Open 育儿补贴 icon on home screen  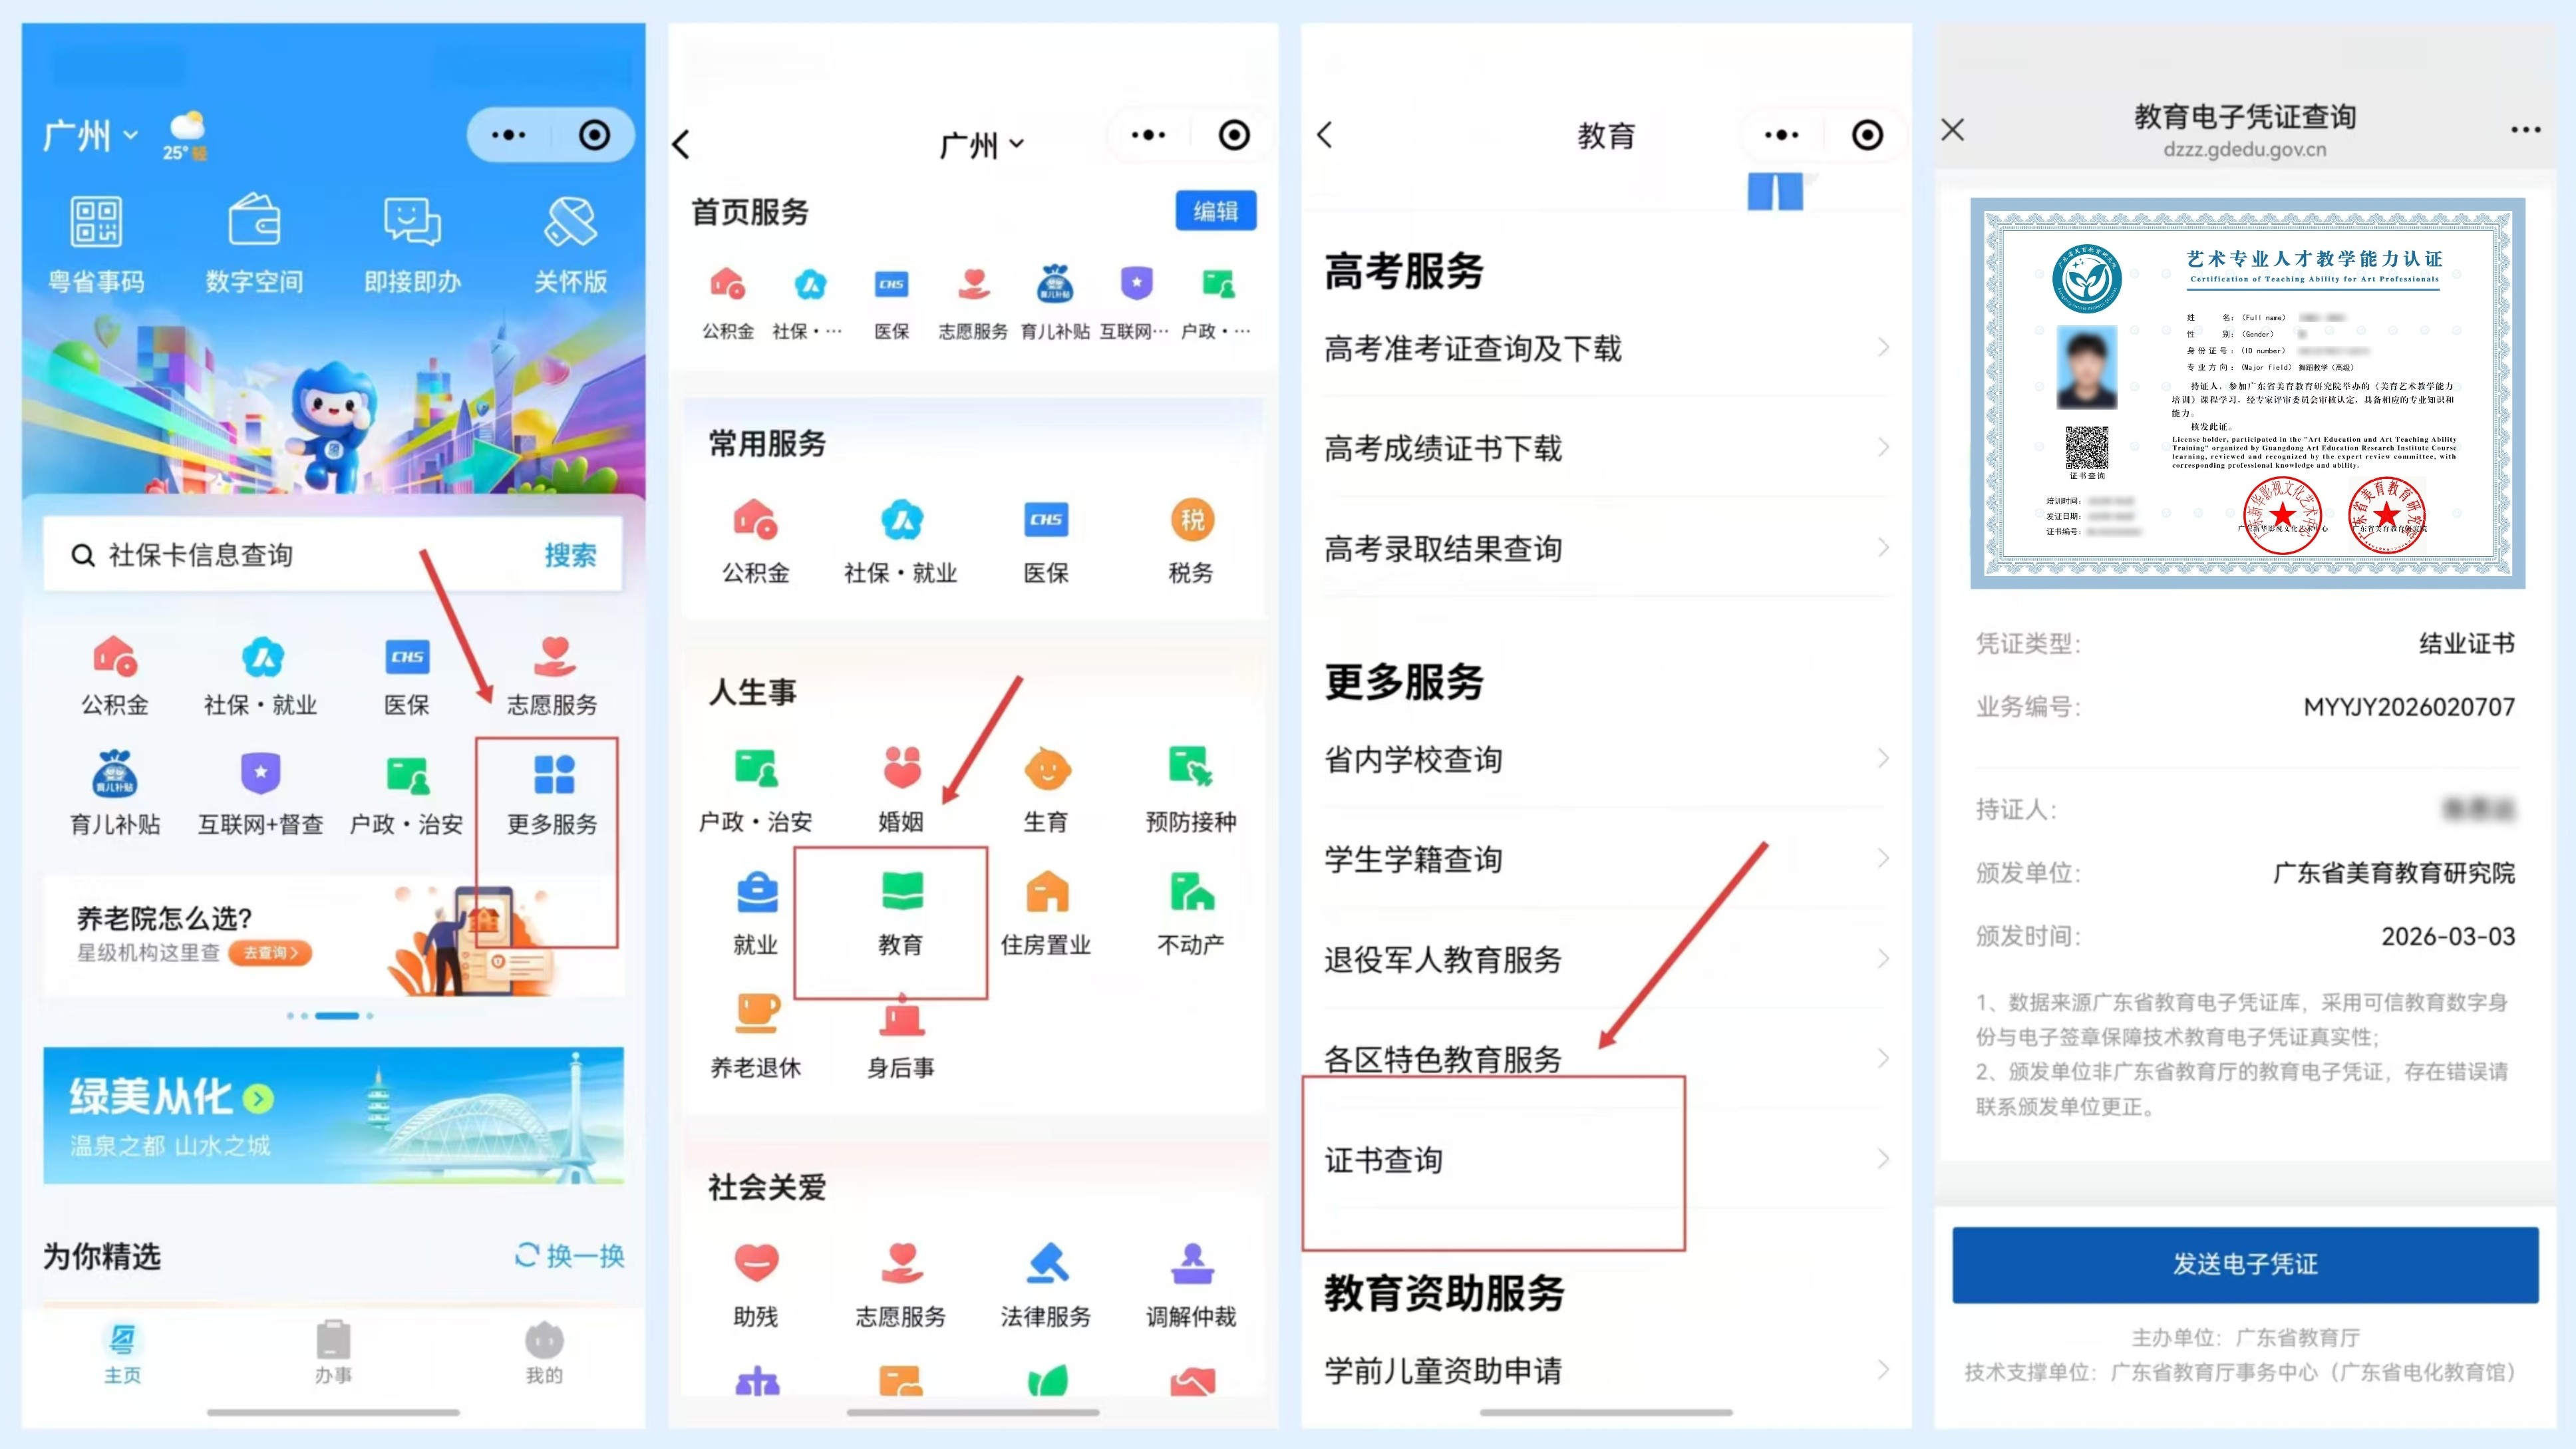(115, 775)
